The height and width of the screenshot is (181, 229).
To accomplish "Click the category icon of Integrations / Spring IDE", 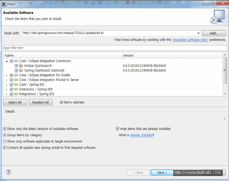I will 16,94.
